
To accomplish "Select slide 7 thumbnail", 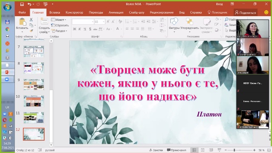I will (x=34, y=51).
